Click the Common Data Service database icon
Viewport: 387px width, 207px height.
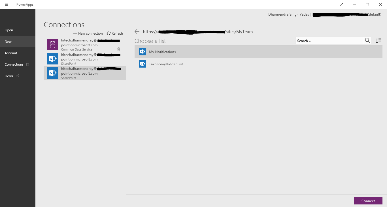coord(53,45)
